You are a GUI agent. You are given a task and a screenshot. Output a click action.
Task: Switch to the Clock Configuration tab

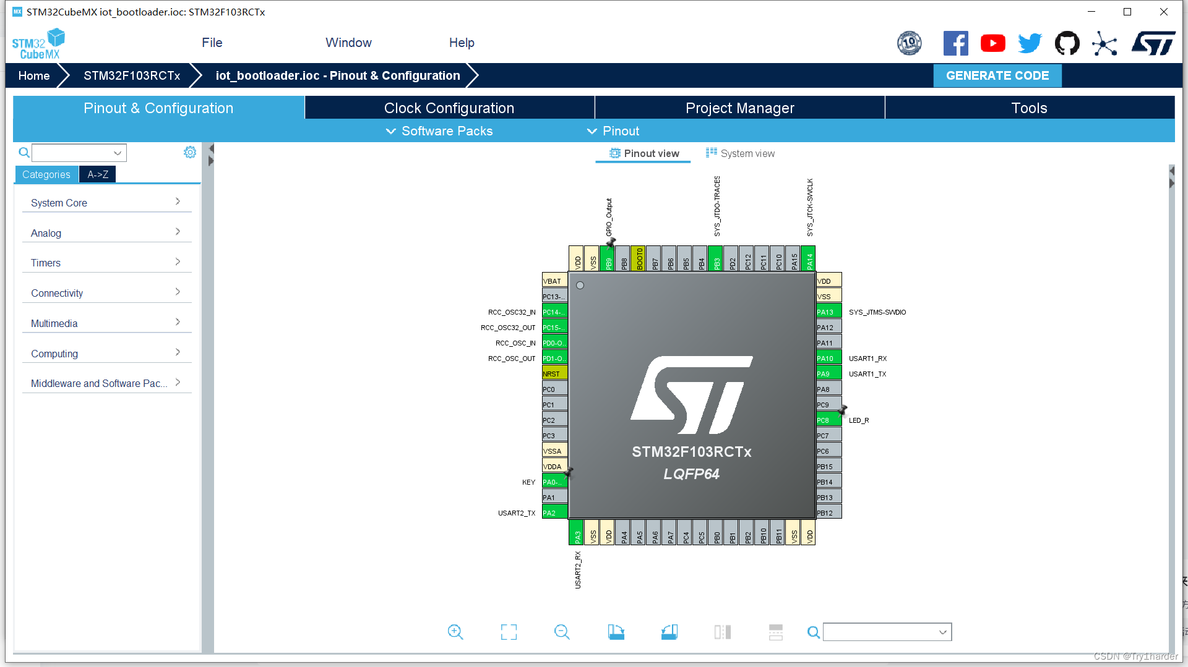(x=449, y=108)
